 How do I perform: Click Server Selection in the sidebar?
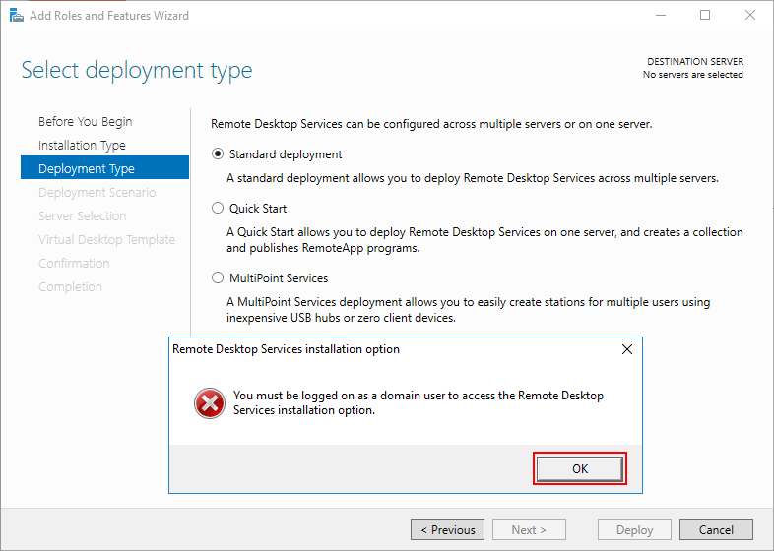tap(83, 215)
